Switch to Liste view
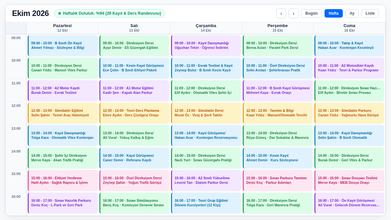391x220 pixels. click(x=370, y=13)
